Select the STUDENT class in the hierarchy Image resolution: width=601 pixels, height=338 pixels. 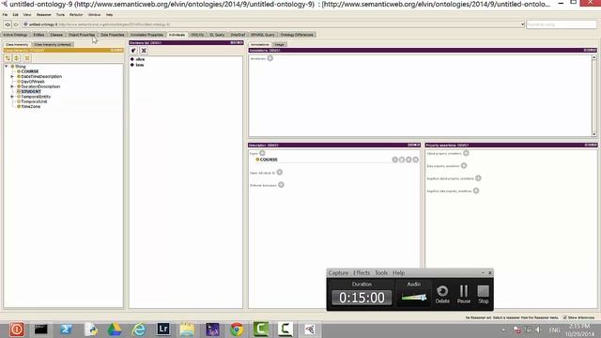point(31,92)
